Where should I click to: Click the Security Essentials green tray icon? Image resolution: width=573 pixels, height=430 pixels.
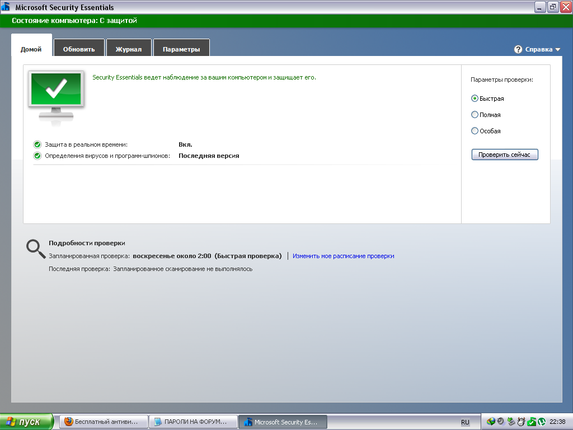tap(532, 422)
